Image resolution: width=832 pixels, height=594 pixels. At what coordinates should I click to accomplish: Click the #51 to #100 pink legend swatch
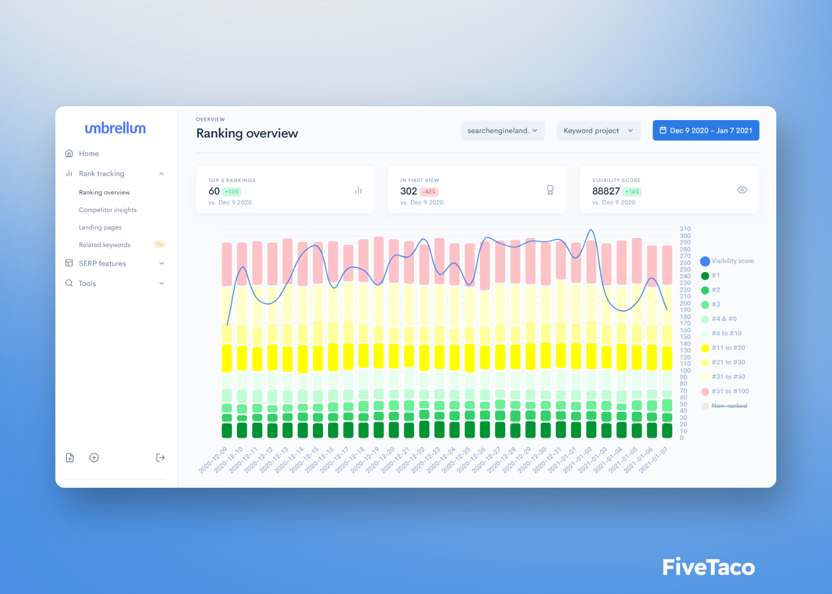pos(705,392)
